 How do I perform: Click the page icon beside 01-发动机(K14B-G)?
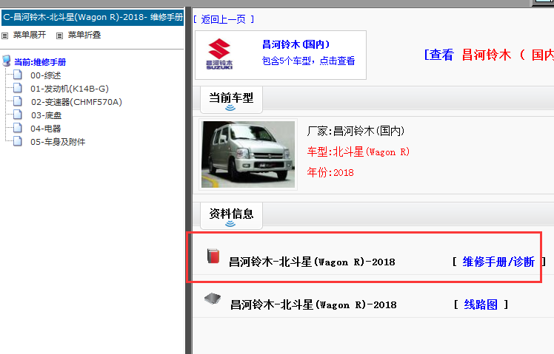pos(18,88)
